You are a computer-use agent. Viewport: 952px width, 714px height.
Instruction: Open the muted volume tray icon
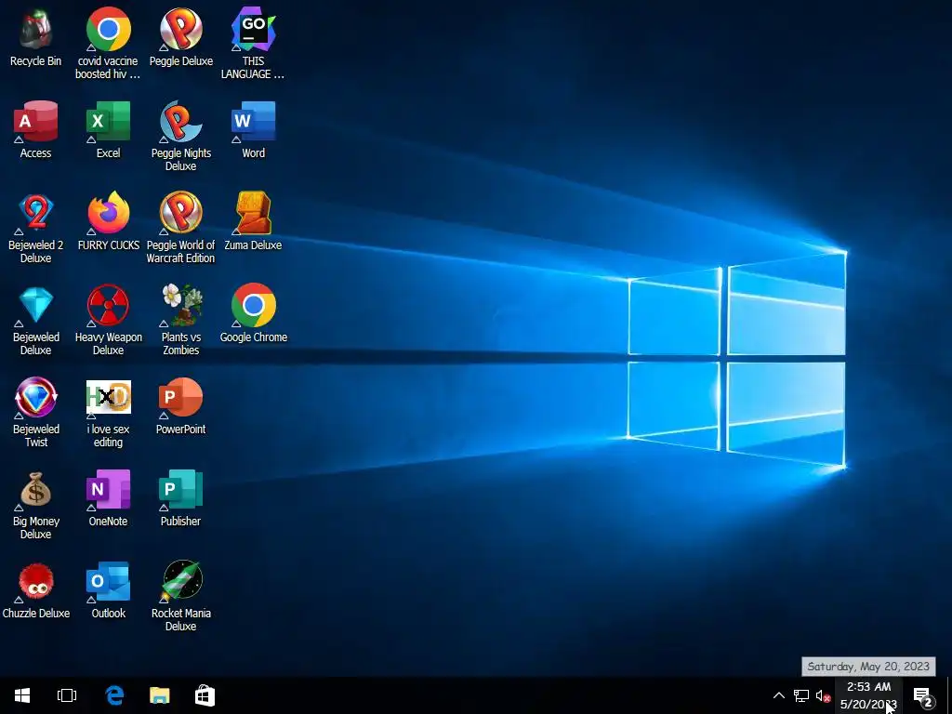pyautogui.click(x=823, y=695)
